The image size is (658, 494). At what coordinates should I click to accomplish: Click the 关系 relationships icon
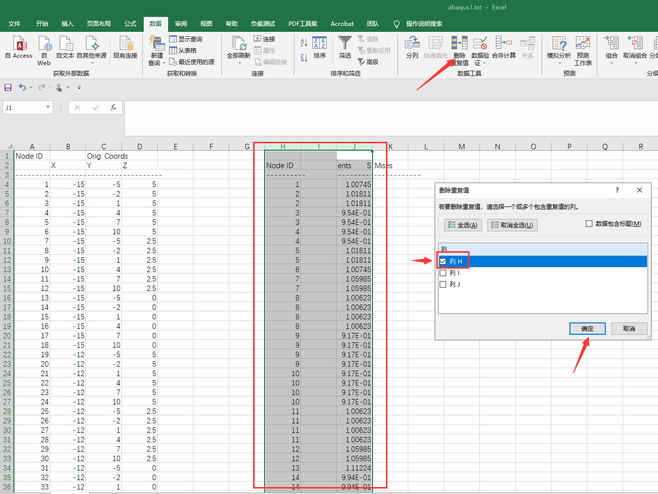click(528, 48)
